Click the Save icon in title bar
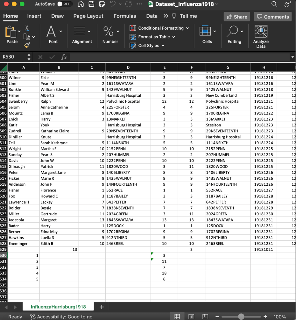The width and height of the screenshot is (296, 320). click(91, 4)
